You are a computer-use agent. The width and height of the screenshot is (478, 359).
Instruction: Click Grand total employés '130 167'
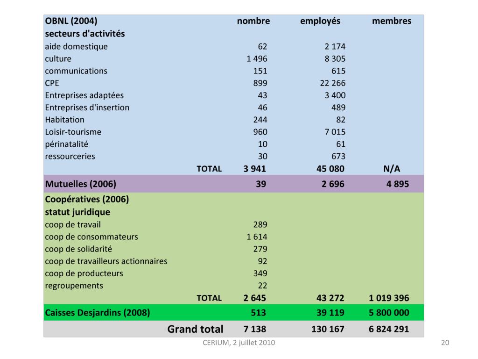(328, 329)
